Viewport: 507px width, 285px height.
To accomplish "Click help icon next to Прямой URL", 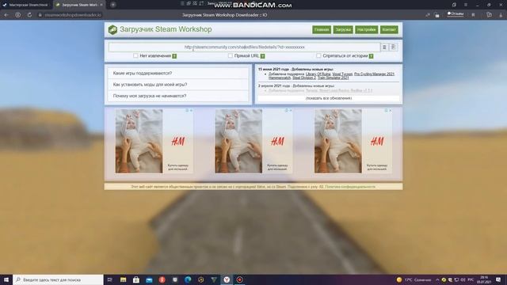I will pyautogui.click(x=262, y=56).
